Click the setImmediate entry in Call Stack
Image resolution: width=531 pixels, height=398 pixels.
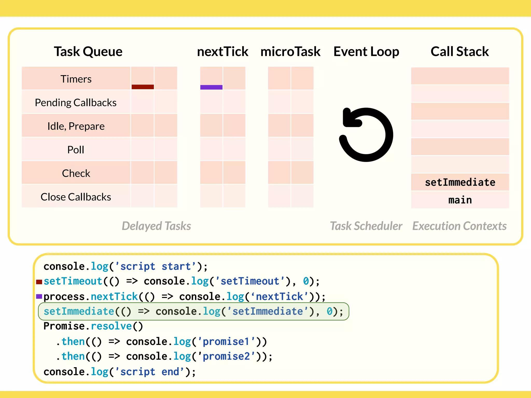460,182
